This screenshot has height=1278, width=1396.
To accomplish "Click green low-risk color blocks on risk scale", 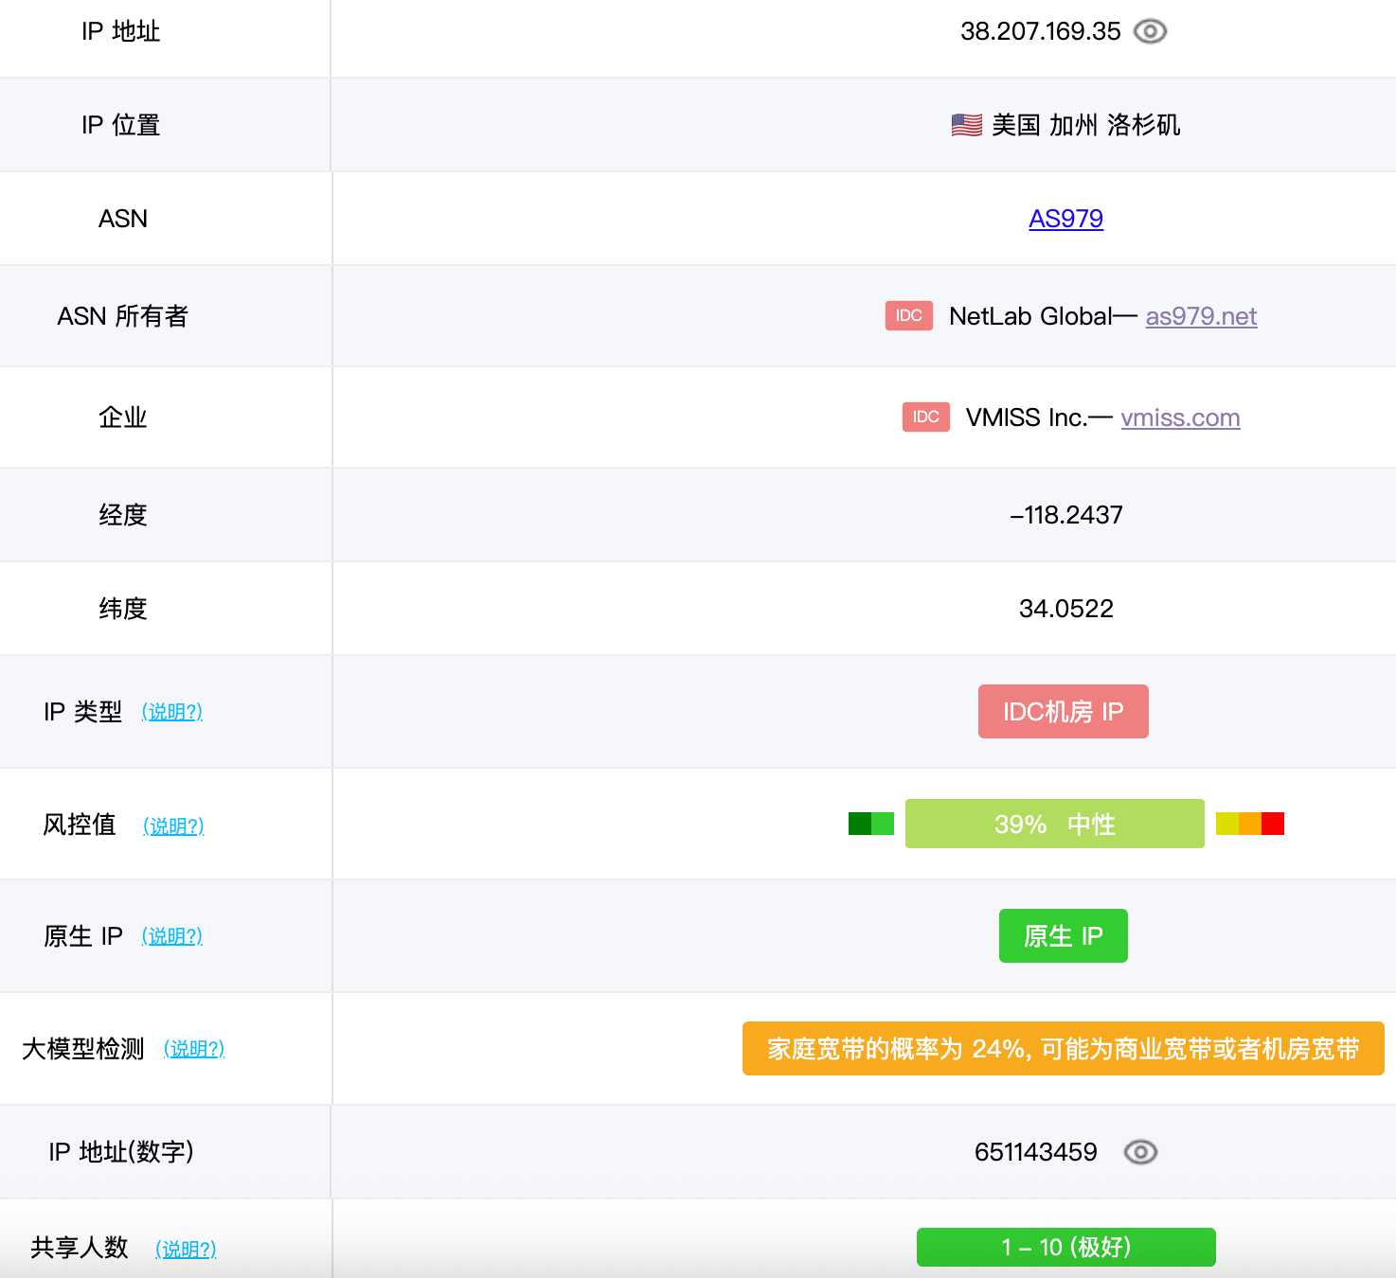I will (870, 824).
